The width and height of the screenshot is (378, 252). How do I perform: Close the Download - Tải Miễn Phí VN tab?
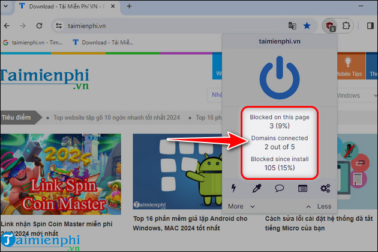point(113,7)
